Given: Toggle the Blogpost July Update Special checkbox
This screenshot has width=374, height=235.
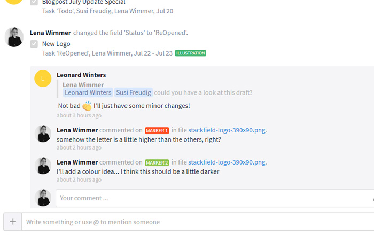Looking at the screenshot, I should tap(34, 2).
